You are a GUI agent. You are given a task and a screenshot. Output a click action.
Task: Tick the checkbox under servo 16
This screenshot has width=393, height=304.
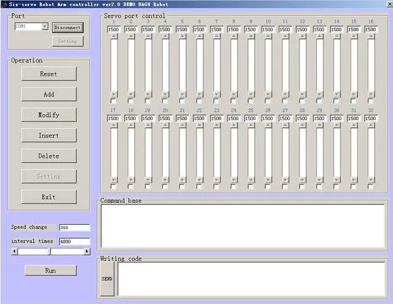click(371, 101)
